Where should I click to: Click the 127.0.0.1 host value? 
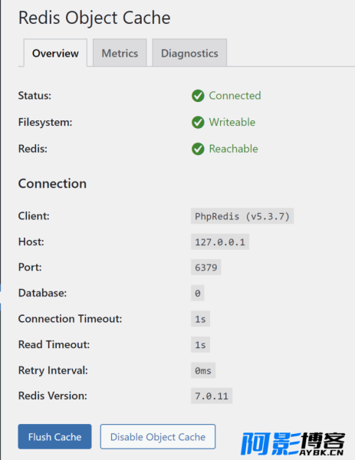coord(220,242)
